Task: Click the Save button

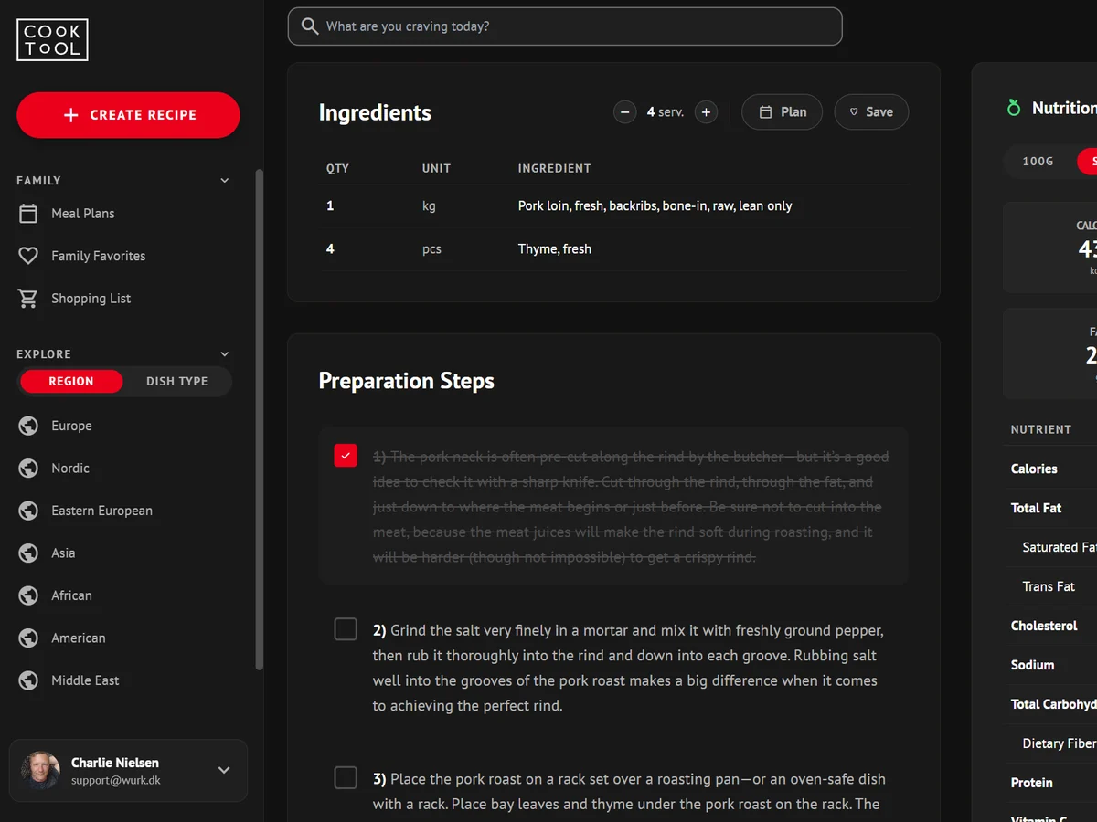Action: point(871,112)
